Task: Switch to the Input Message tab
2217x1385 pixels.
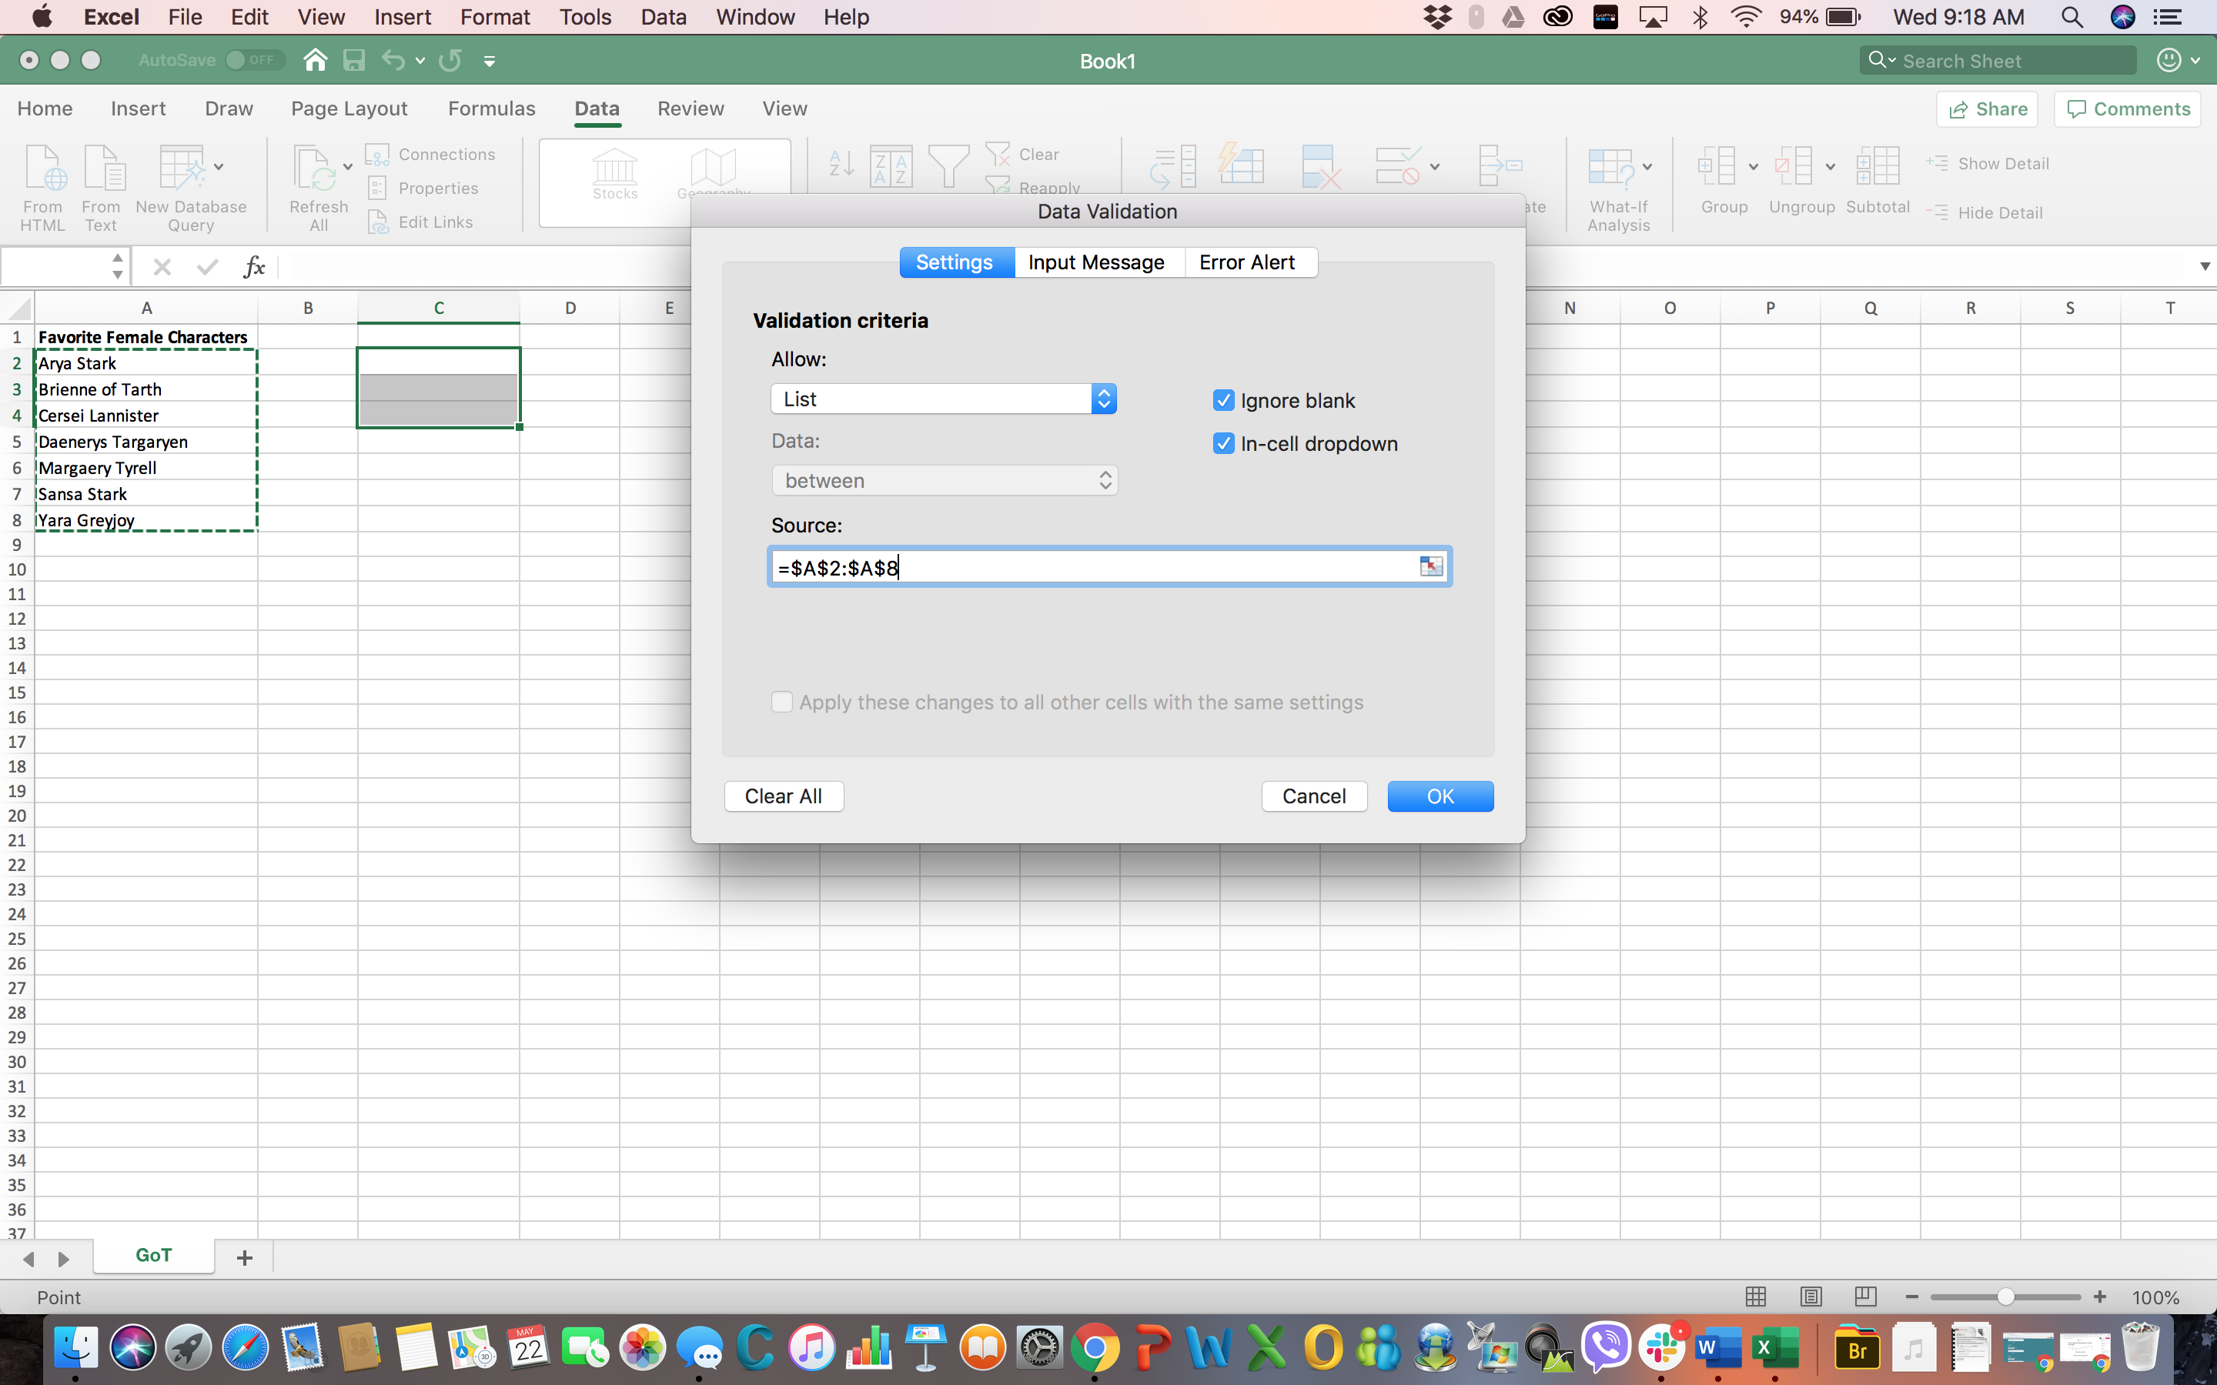Action: 1095,262
